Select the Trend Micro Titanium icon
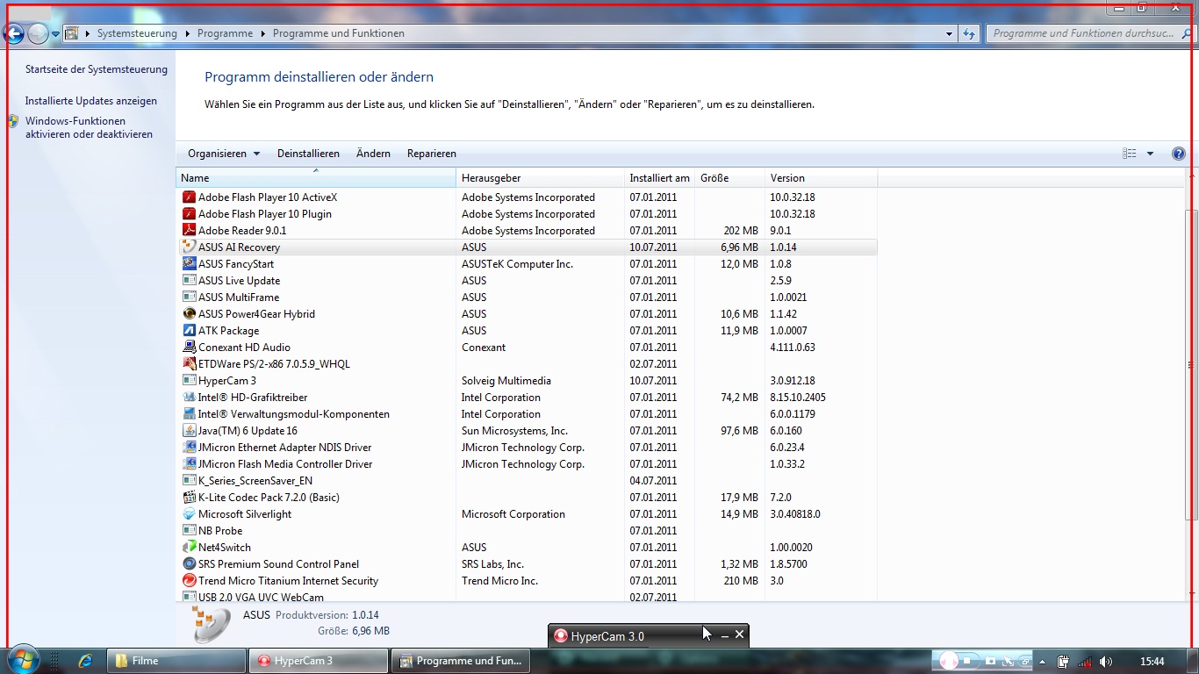Screen dimensions: 1199x674 tap(189, 581)
